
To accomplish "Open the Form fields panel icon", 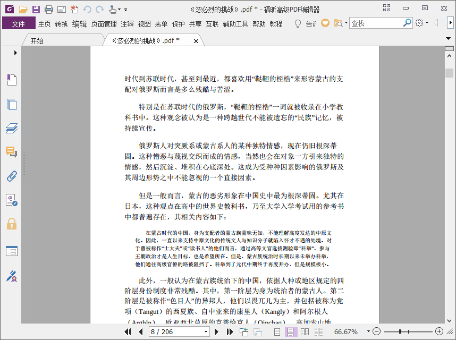I will (12, 251).
